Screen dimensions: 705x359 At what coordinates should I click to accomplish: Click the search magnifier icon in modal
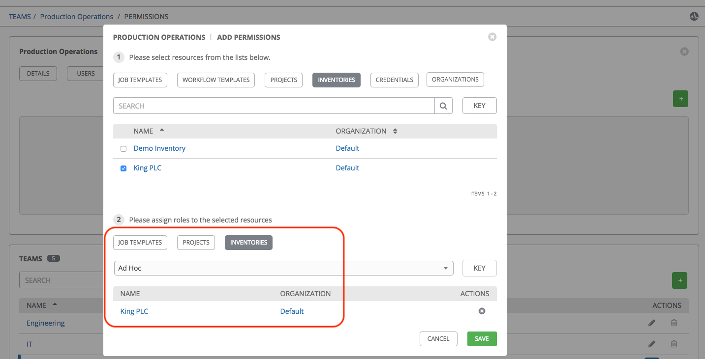click(443, 106)
